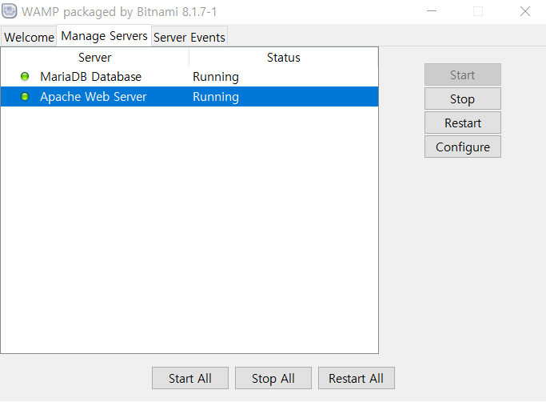
Task: Switch to the Server Events tab
Action: 189,37
